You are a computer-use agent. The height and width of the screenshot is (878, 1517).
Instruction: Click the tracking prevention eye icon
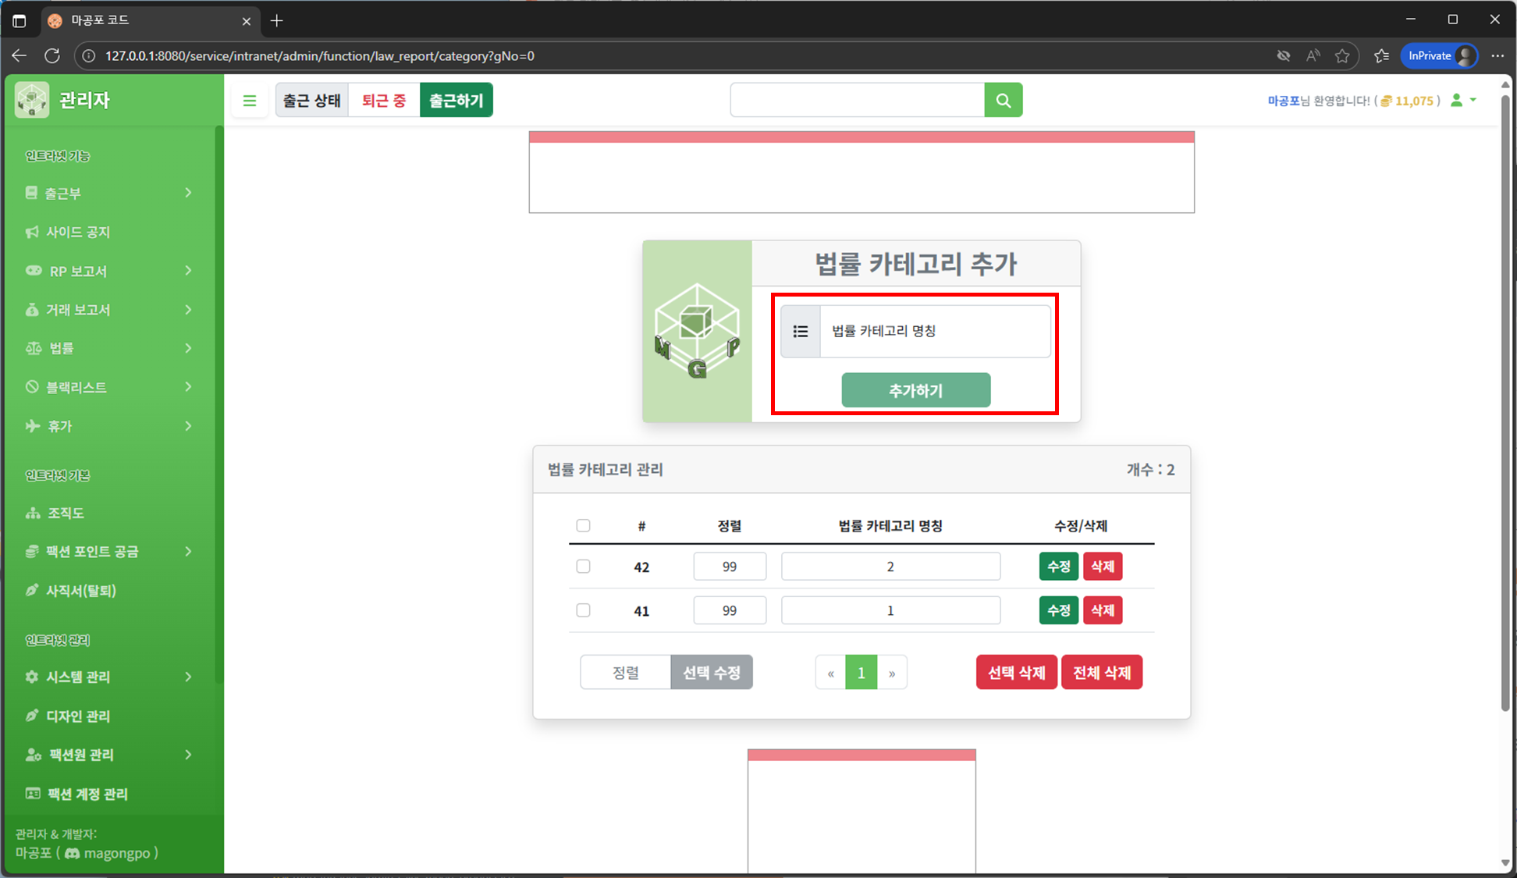pyautogui.click(x=1284, y=55)
